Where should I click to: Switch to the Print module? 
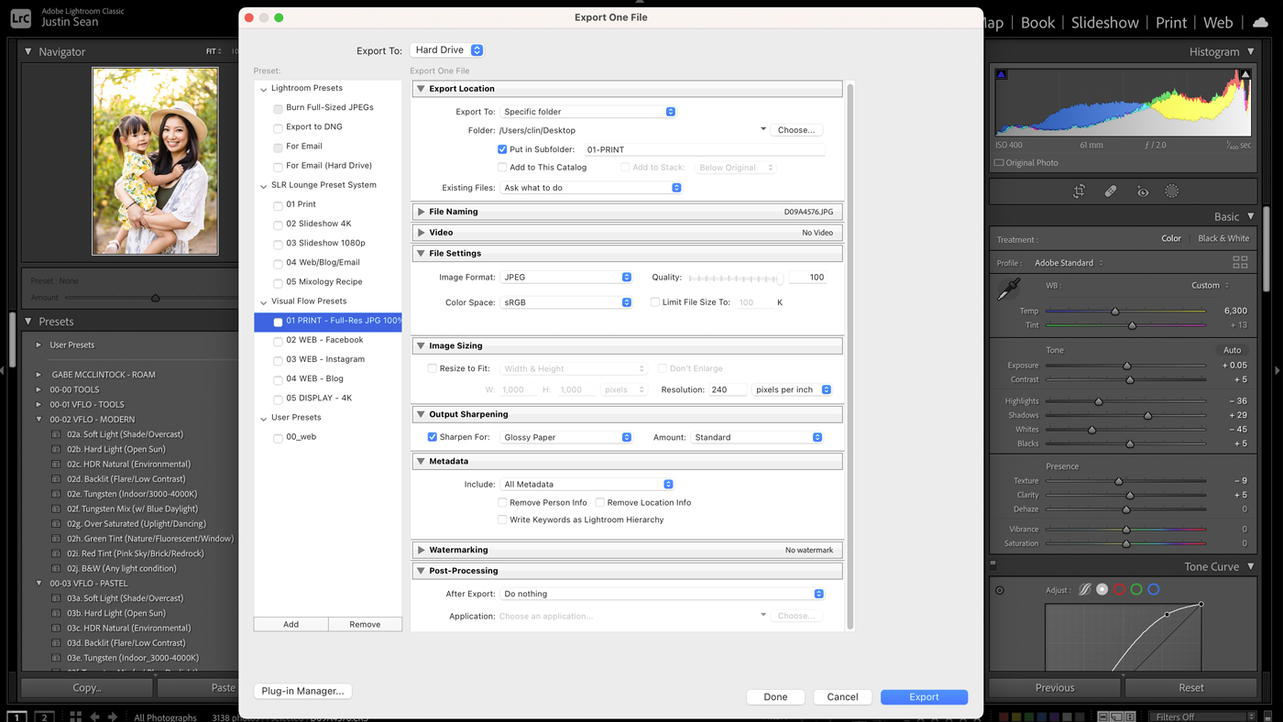coord(1171,22)
